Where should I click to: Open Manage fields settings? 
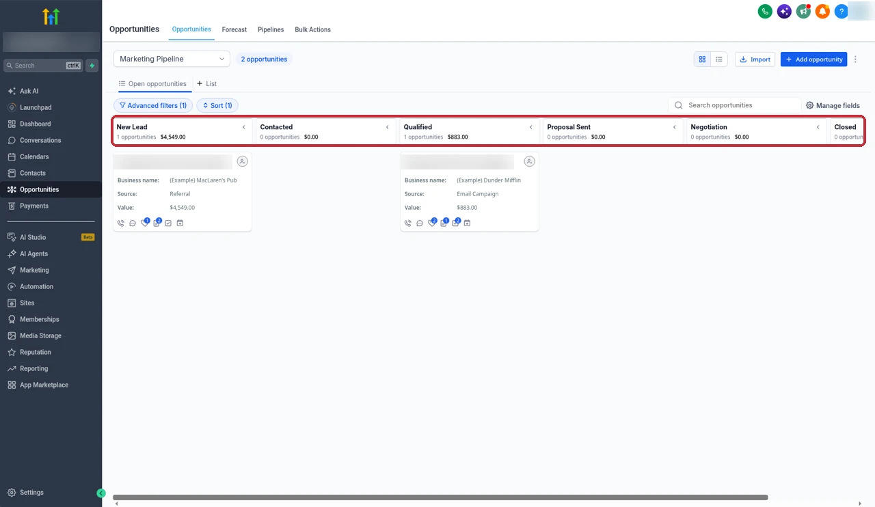click(x=833, y=106)
